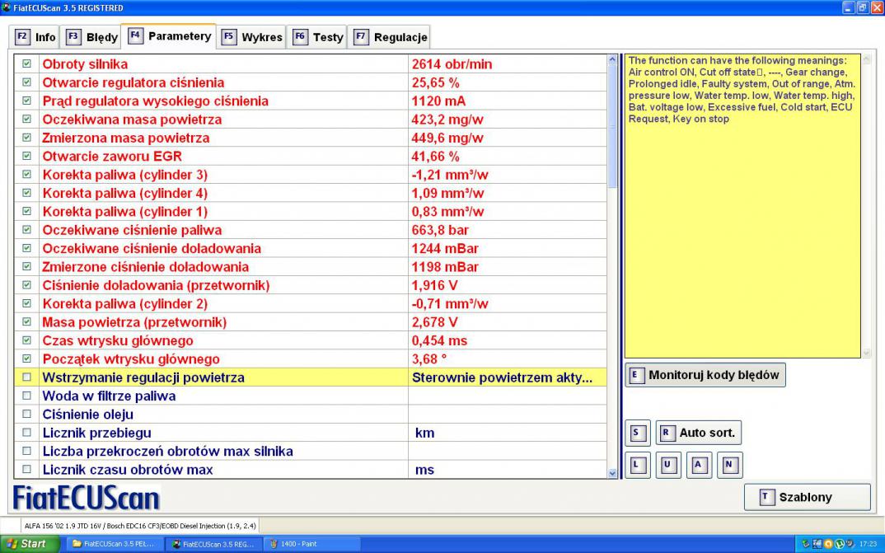
Task: Disable Otwarcie zaworu EGR checkbox
Action: pos(27,157)
